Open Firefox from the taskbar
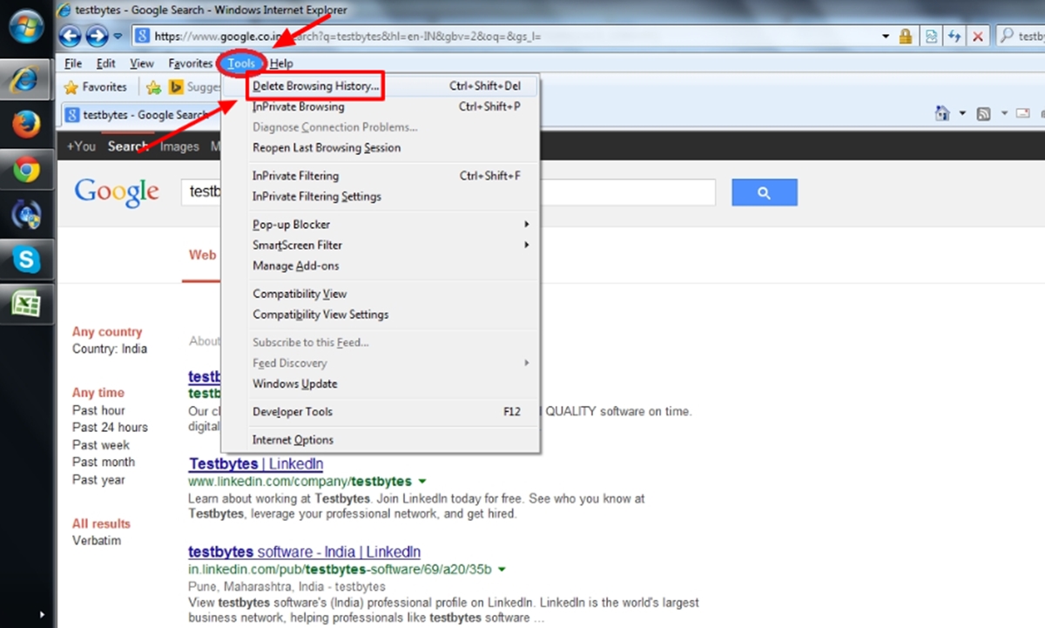Viewport: 1045px width, 628px height. [x=26, y=125]
